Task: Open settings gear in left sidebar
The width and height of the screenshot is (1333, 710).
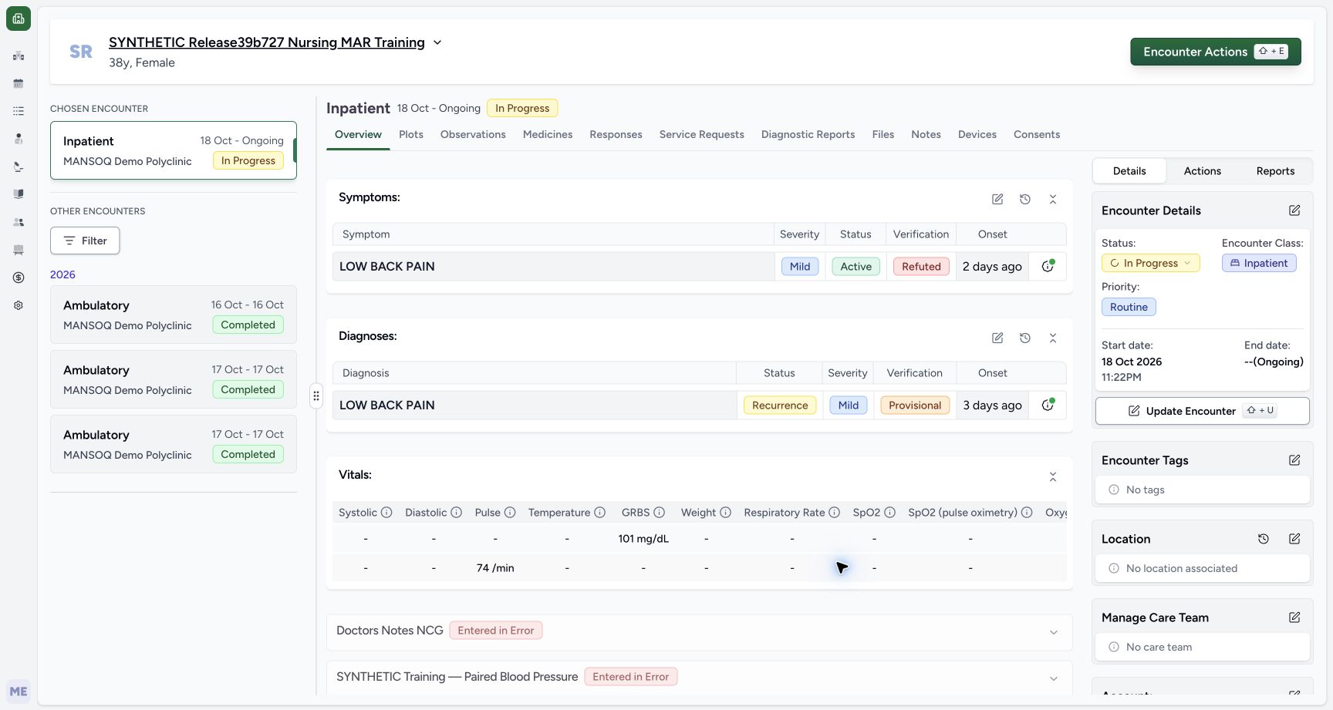Action: (x=19, y=305)
